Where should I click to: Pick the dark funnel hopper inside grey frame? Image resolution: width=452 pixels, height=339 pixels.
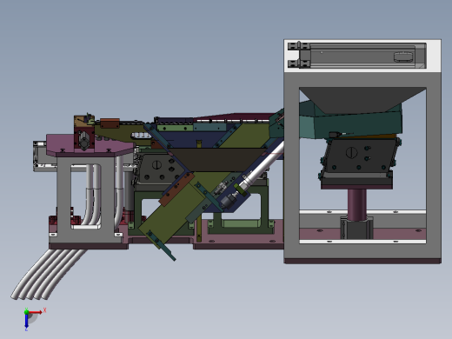tap(362, 100)
